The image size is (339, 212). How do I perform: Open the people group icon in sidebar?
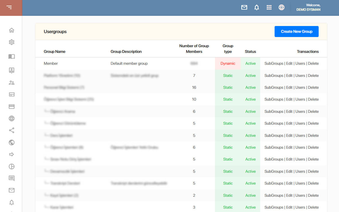12,83
